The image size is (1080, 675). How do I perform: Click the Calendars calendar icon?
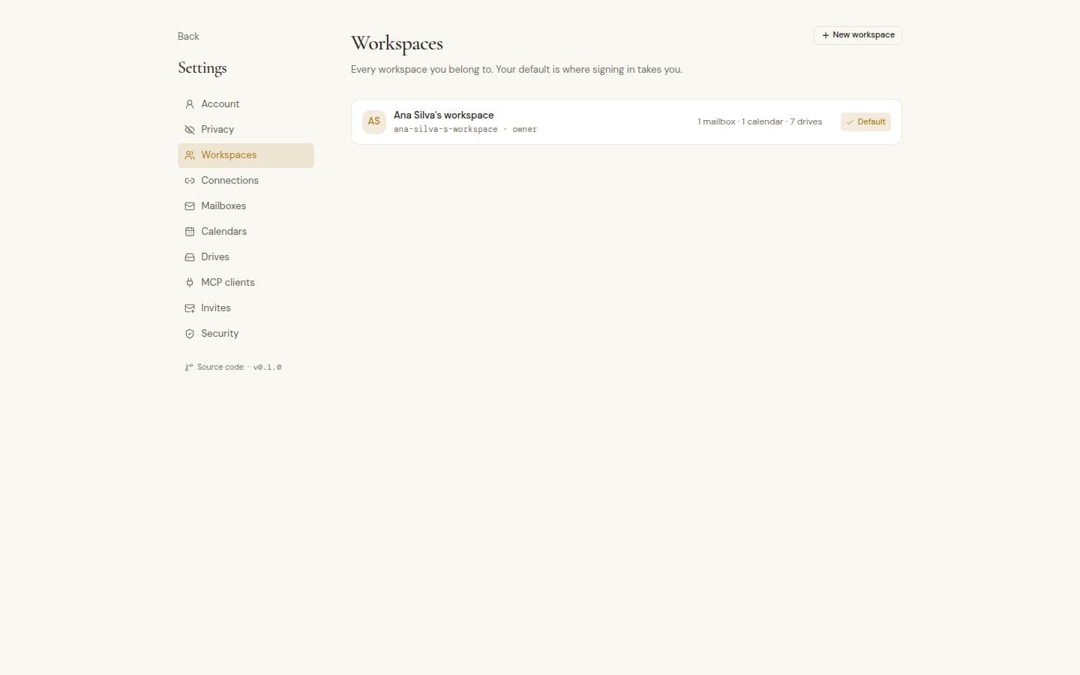pos(190,232)
